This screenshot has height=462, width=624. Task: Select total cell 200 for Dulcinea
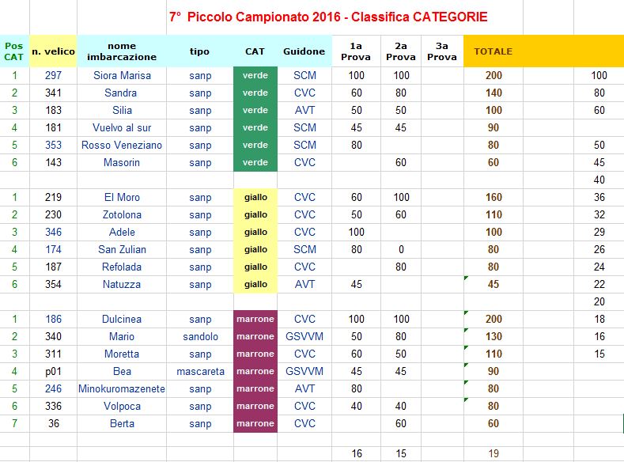493,319
